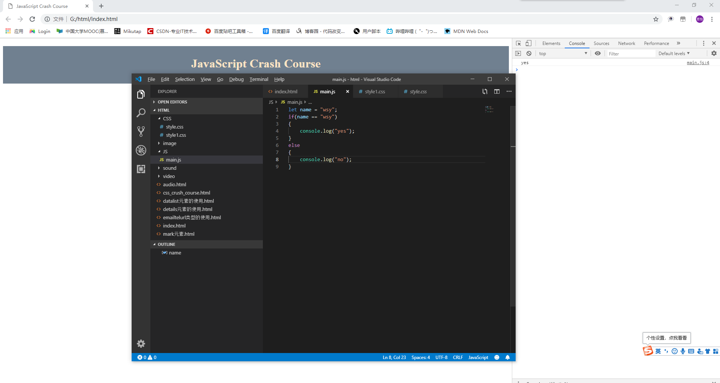720x383 pixels.
Task: Open the Sogou toolbox grid icon
Action: click(x=716, y=351)
